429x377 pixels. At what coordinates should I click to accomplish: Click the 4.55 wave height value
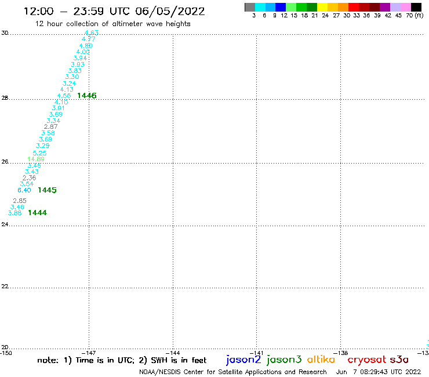tap(64, 96)
